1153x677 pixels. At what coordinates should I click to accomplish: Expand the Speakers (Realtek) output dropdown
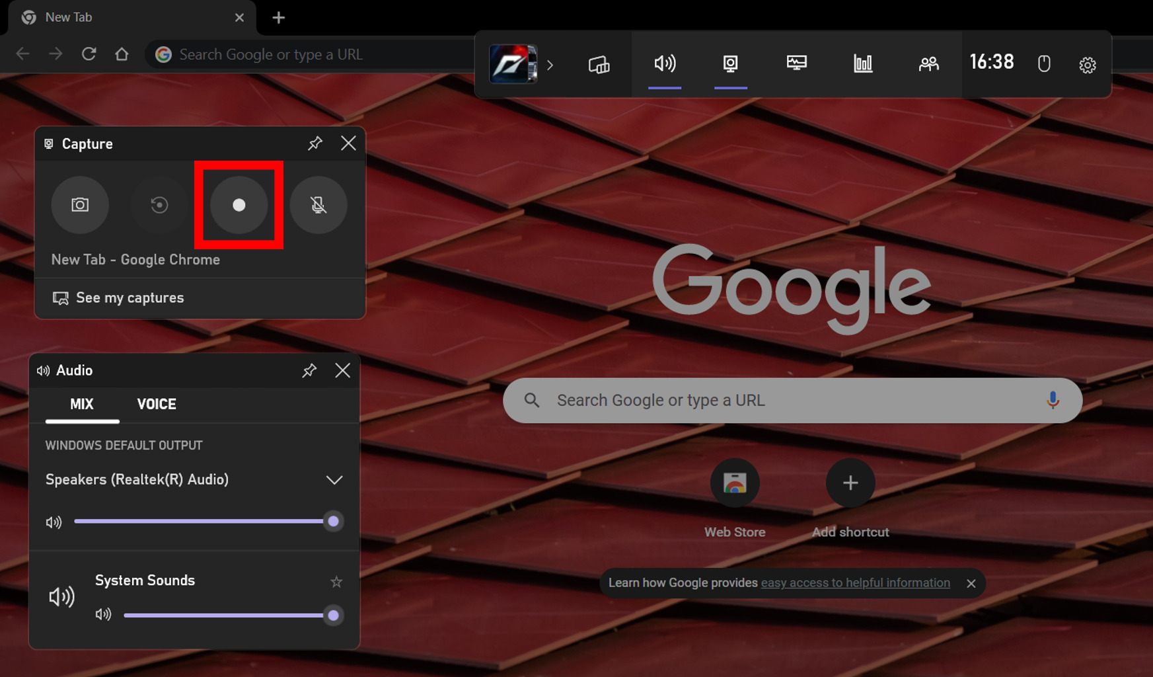pos(334,480)
